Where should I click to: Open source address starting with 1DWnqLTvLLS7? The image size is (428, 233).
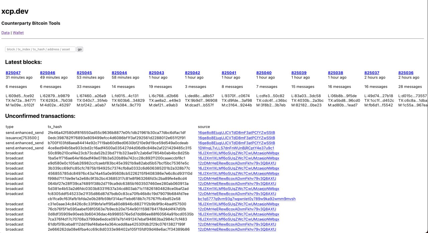pyautogui.click(x=236, y=148)
